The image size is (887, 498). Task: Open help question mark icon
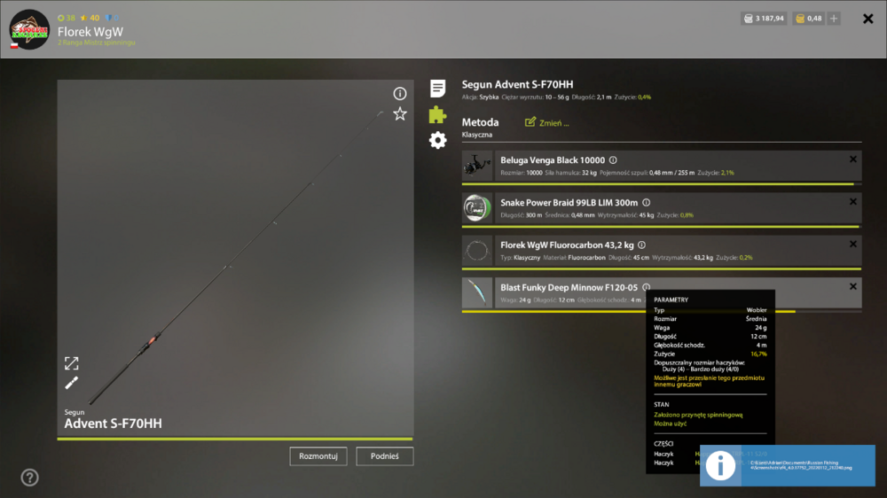tap(29, 478)
